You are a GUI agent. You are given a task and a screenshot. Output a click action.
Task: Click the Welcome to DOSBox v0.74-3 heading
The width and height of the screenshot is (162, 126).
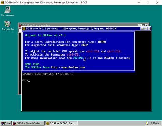point(45,35)
